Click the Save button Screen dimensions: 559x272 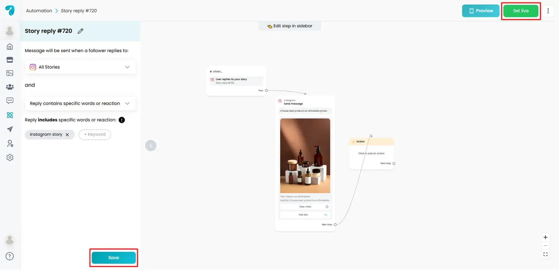point(114,258)
